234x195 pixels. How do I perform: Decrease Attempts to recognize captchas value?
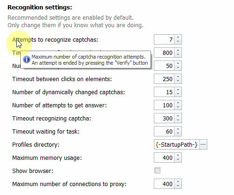[178, 42]
